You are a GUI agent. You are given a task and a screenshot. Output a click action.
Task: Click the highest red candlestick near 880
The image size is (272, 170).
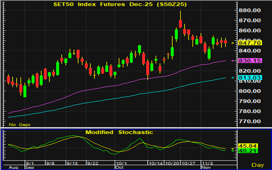[180, 24]
